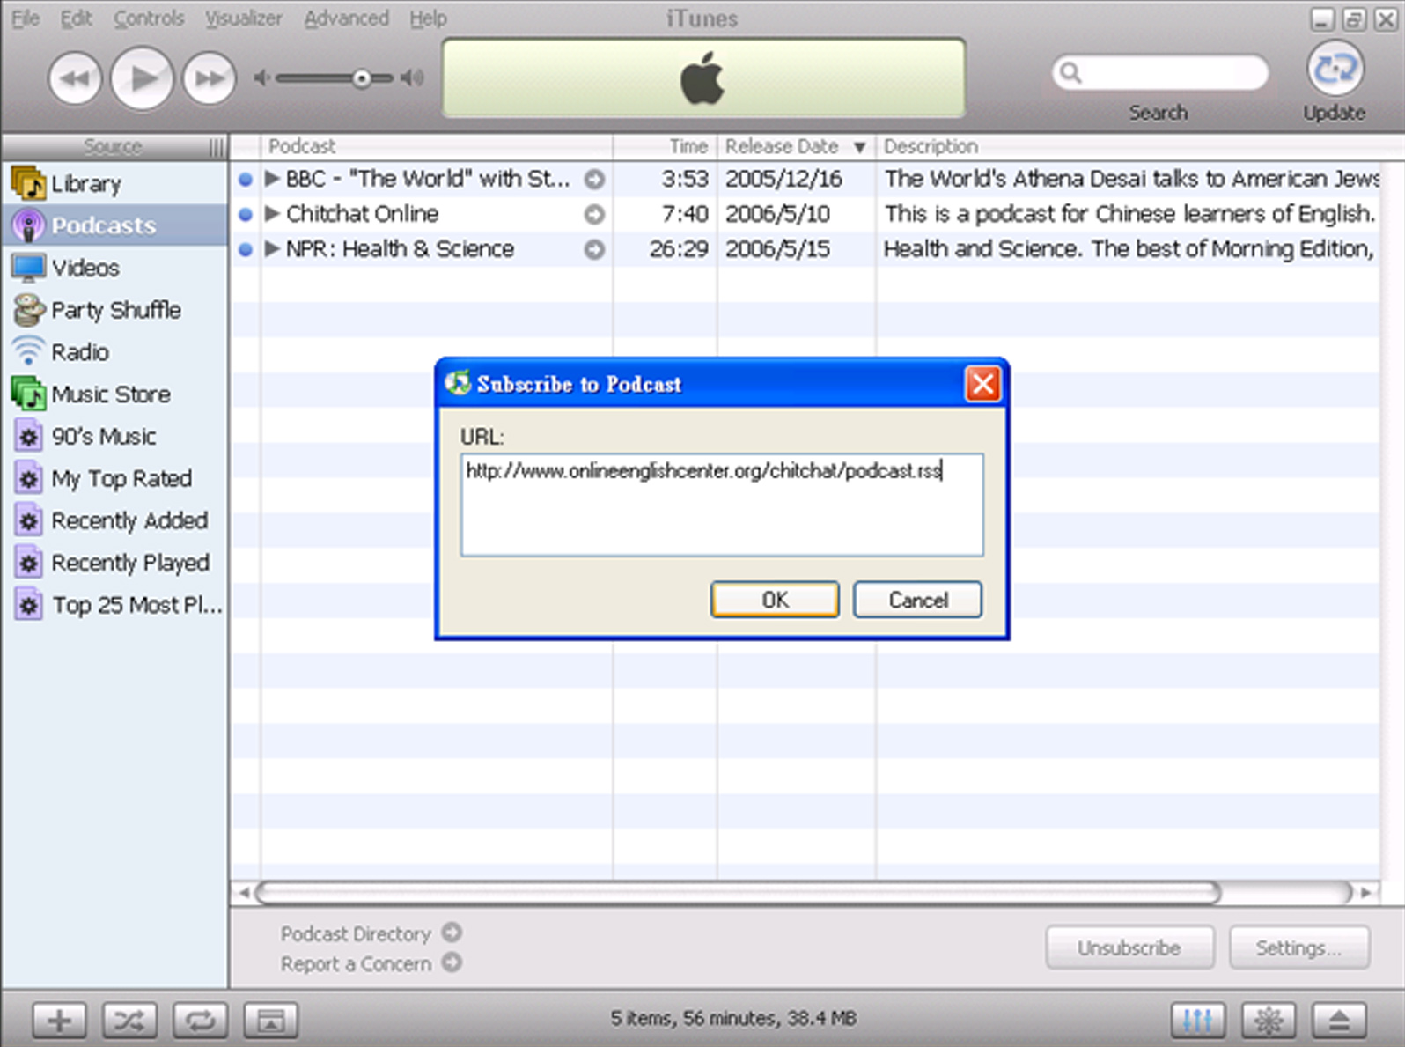Click the arrow icon next to NPR podcast
Viewport: 1405px width, 1047px height.
tap(595, 250)
